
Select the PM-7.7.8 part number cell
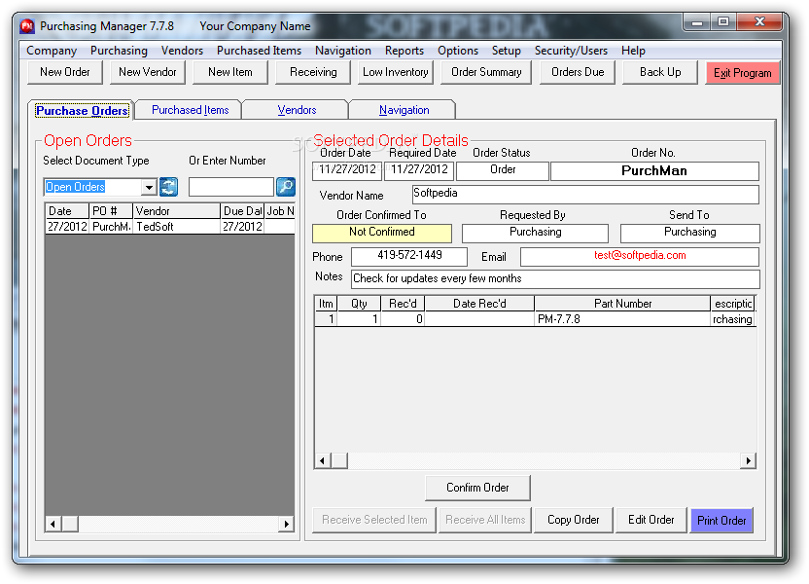pos(622,319)
